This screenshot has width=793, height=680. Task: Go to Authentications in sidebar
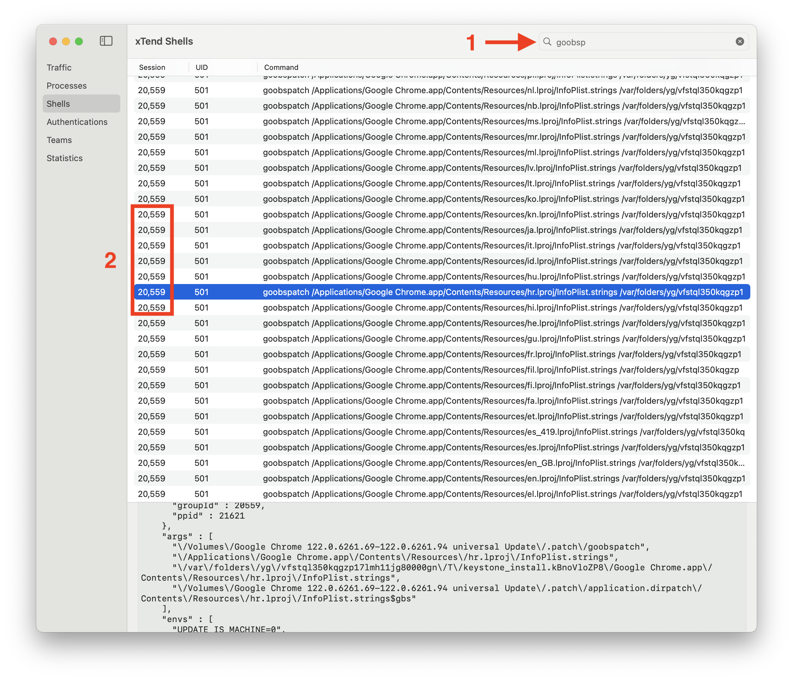coord(77,122)
